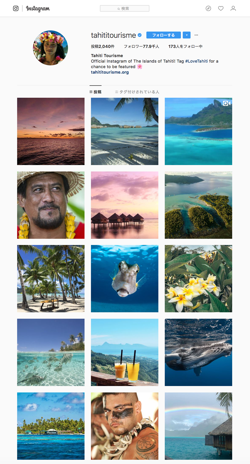Click the verified badge next to tahititourisme
The width and height of the screenshot is (250, 464).
[140, 35]
